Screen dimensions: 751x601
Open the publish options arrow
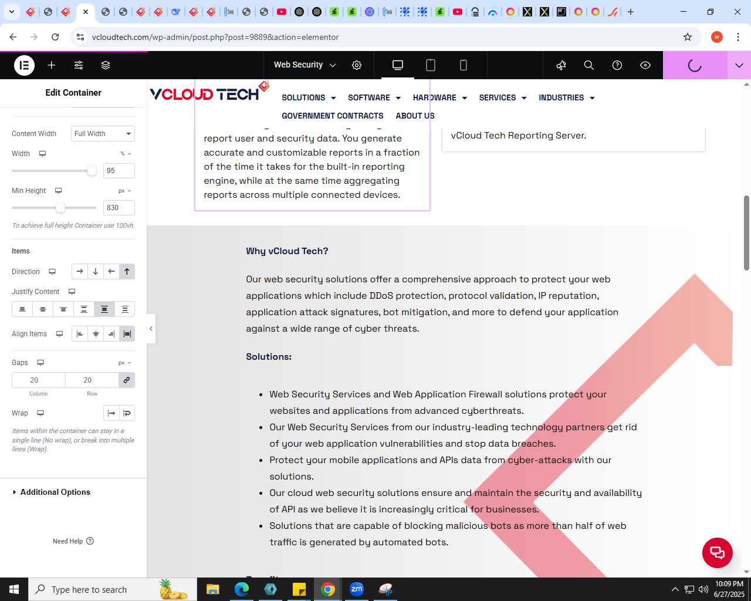coord(739,65)
